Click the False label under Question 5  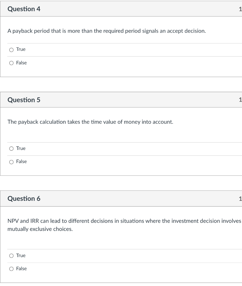(x=22, y=161)
